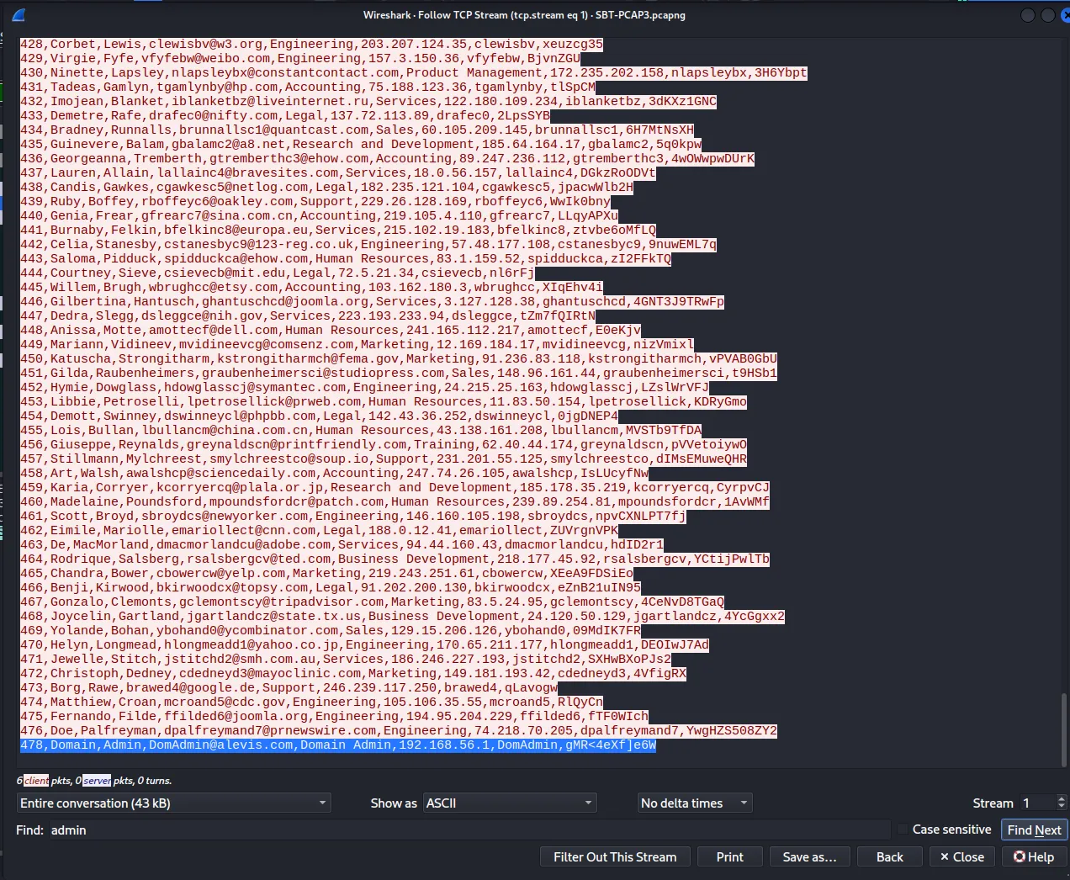This screenshot has height=880, width=1070.
Task: Click the window title bar text
Action: (524, 14)
